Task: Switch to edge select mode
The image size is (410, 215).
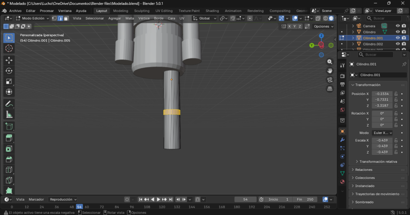Action: click(x=60, y=18)
